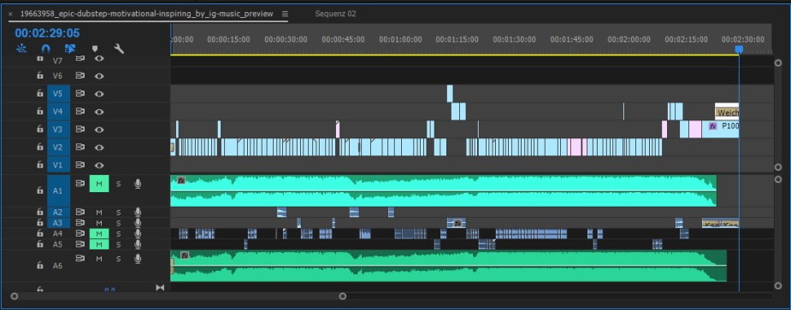Screen dimensions: 791x310
Task: Toggle track targeting for A2
Action: (58, 213)
